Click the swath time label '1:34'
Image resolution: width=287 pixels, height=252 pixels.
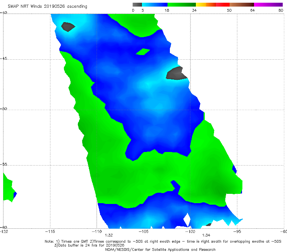tap(206, 235)
